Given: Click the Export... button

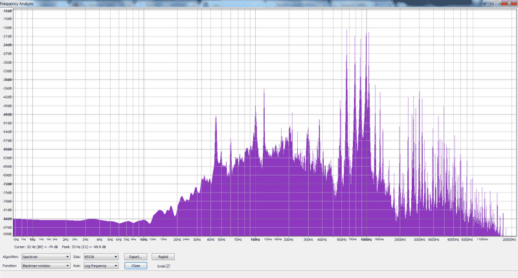Looking at the screenshot, I should (x=135, y=257).
